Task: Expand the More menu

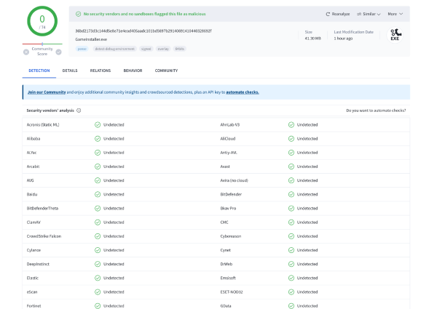Action: click(395, 14)
